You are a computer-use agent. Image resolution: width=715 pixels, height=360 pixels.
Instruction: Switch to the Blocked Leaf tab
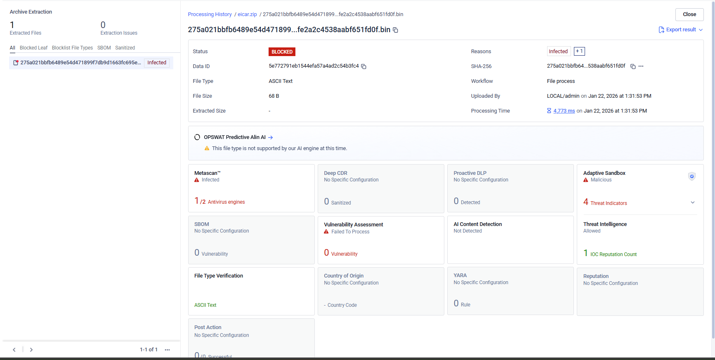pos(33,48)
